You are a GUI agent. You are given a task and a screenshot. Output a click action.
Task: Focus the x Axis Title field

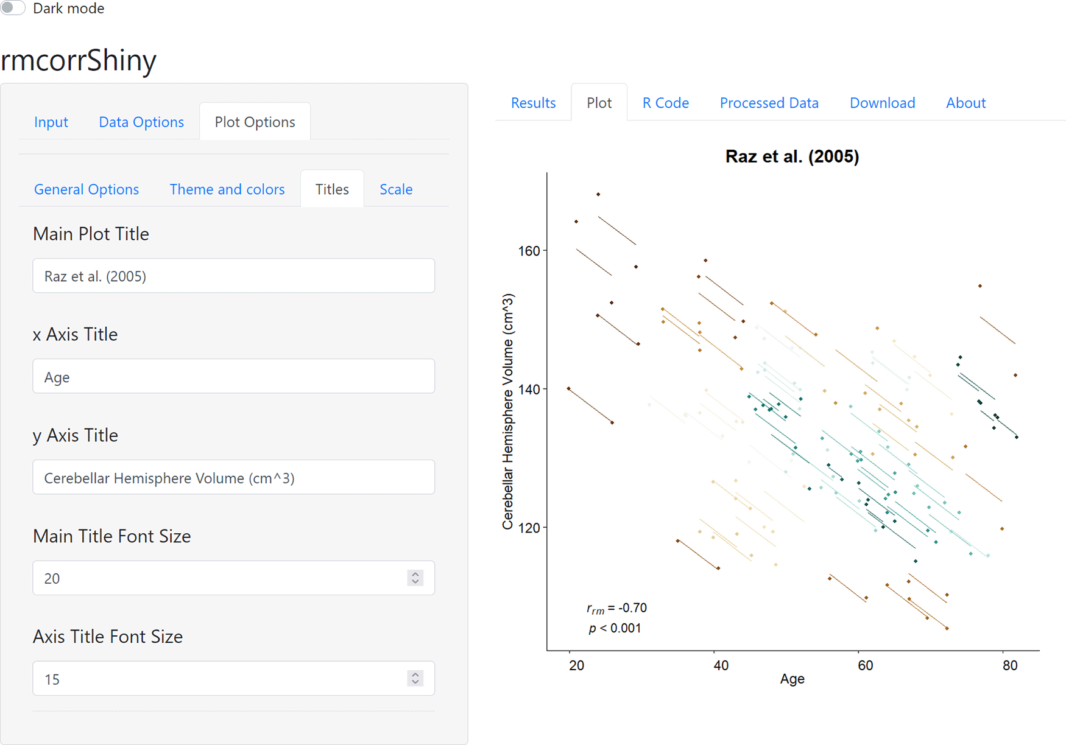coord(233,377)
